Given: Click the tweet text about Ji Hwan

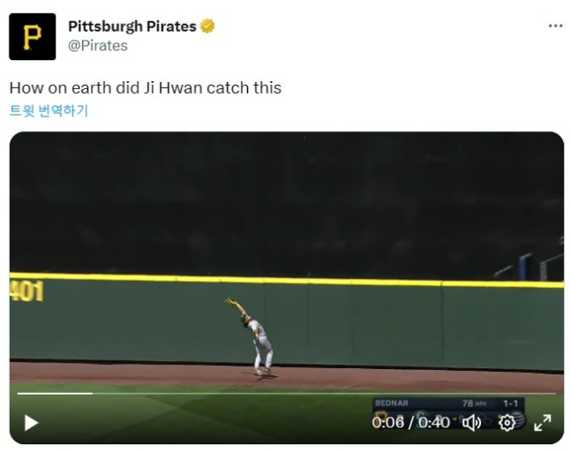Looking at the screenshot, I should click(146, 87).
